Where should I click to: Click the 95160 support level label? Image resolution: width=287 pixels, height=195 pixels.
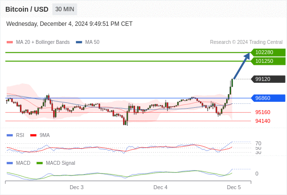tap(263, 112)
